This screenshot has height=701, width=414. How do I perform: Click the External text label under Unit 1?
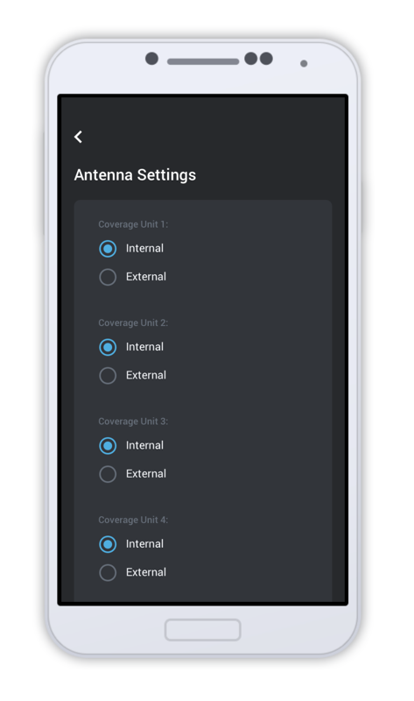tap(146, 277)
